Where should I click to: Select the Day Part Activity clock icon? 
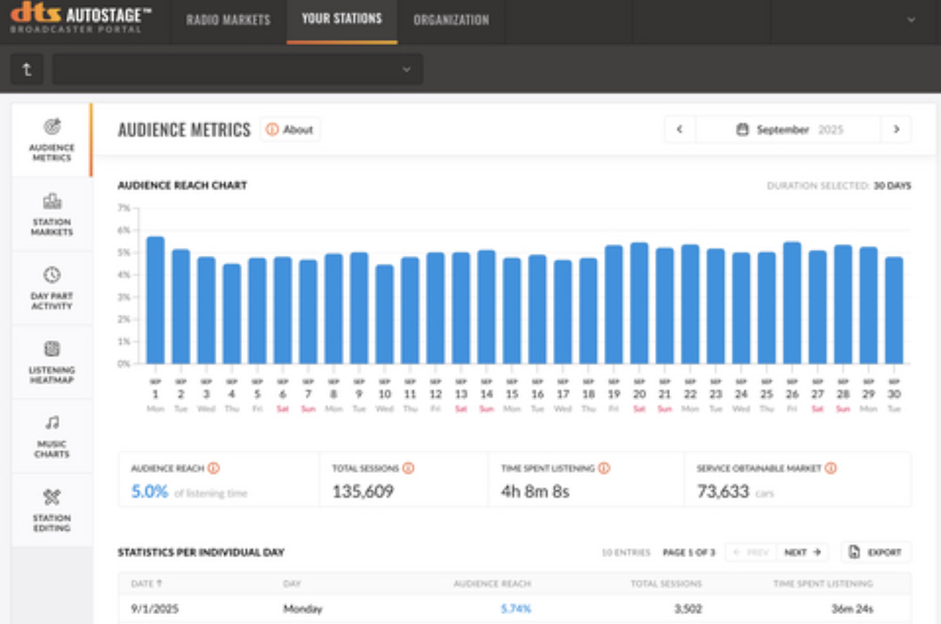point(52,275)
